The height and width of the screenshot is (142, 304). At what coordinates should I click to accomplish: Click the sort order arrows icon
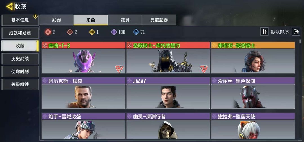264,32
